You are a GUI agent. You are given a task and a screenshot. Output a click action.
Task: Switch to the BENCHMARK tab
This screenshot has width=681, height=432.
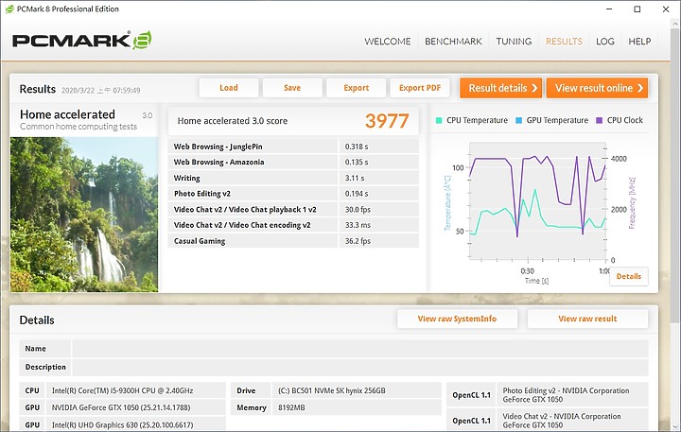click(x=453, y=42)
